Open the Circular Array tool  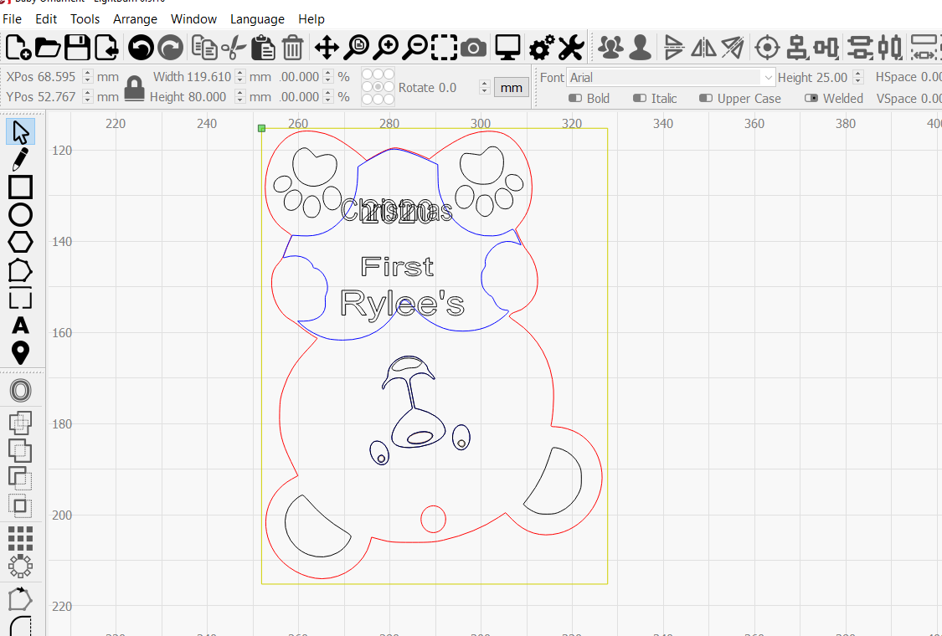pos(20,566)
